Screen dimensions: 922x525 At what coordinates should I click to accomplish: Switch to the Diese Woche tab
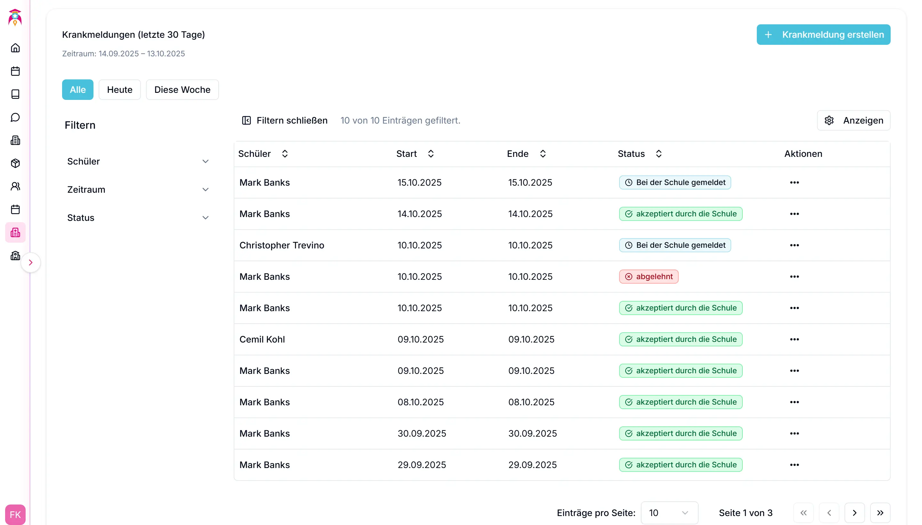[182, 90]
